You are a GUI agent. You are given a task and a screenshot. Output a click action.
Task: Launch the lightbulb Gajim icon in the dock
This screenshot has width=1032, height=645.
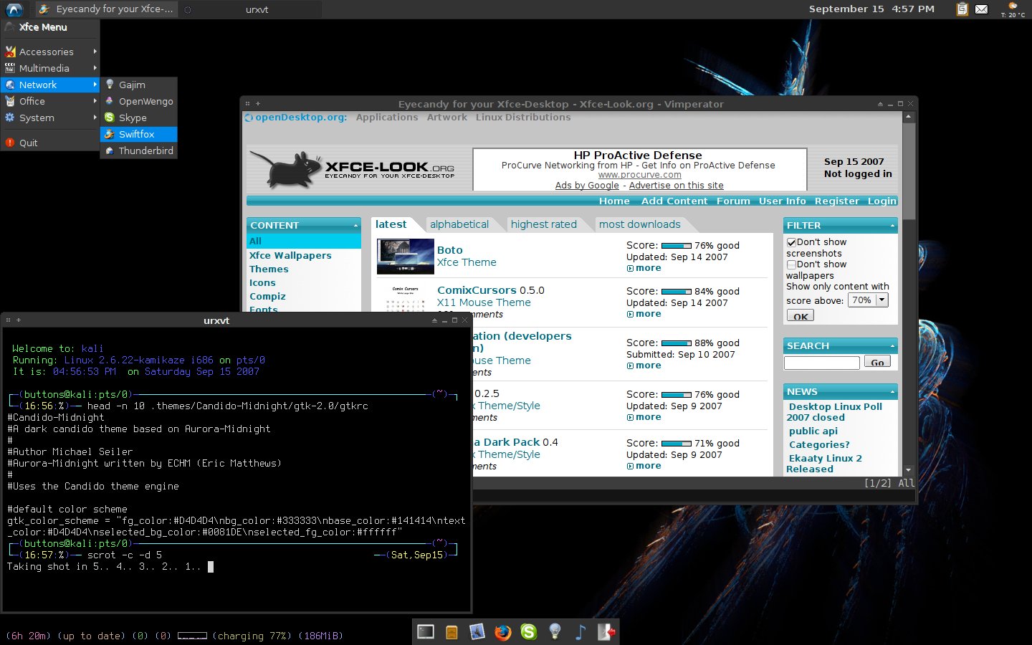coord(555,631)
